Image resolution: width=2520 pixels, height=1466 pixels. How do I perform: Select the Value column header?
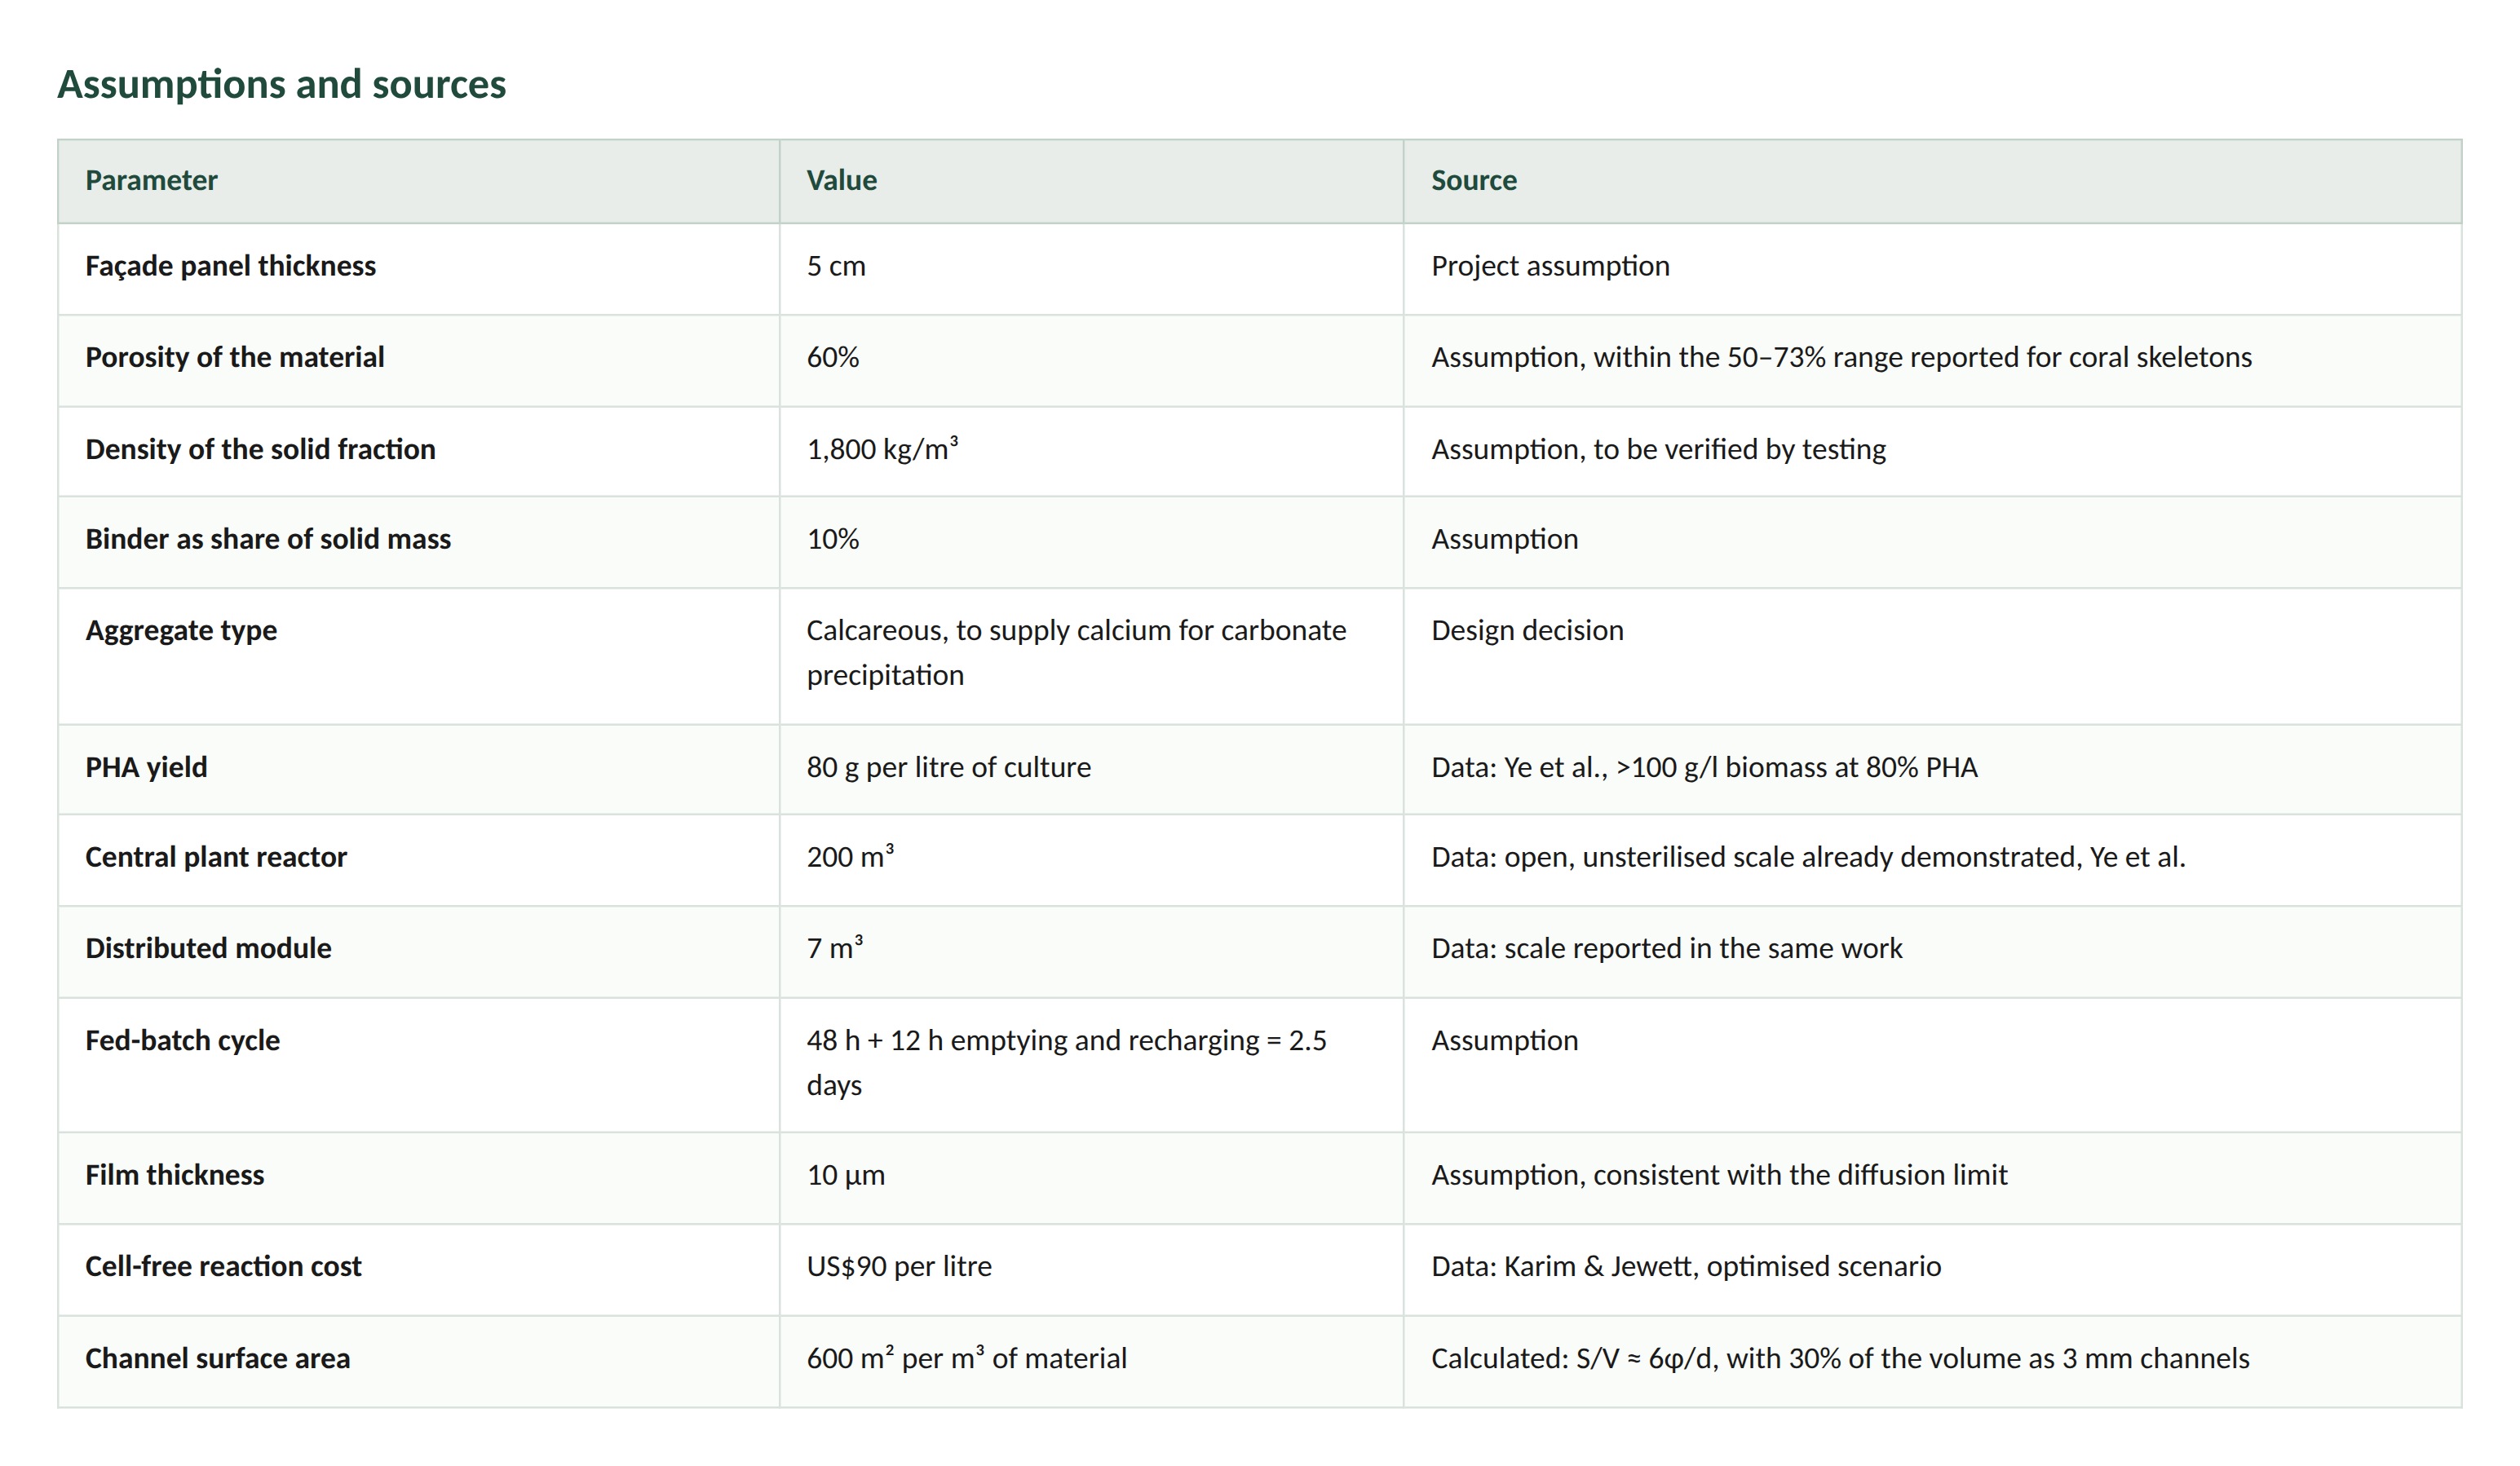[x=842, y=180]
